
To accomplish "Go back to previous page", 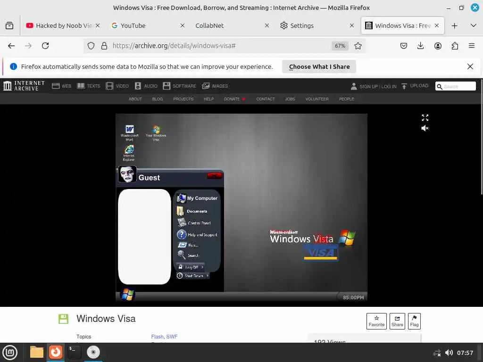I will coord(11,46).
